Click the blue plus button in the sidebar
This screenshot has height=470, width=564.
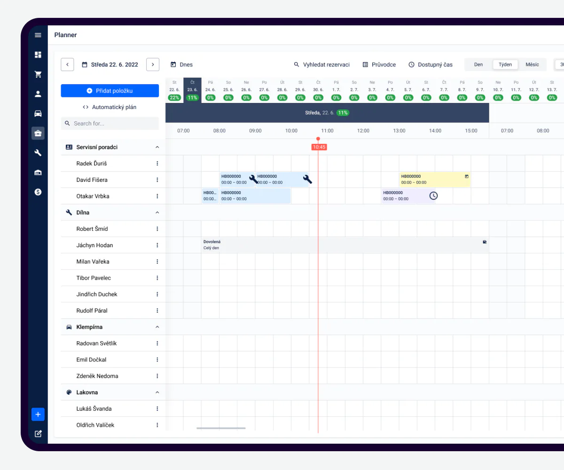(x=38, y=415)
